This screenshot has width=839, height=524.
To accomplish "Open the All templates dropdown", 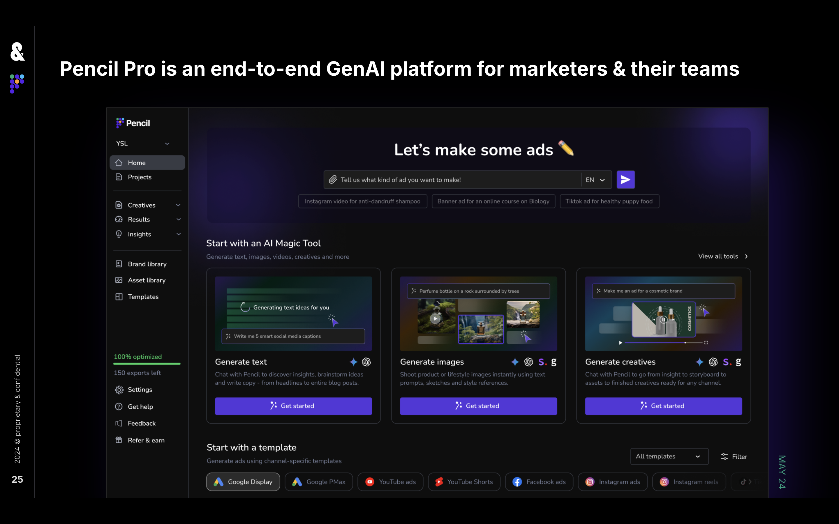I will [669, 456].
